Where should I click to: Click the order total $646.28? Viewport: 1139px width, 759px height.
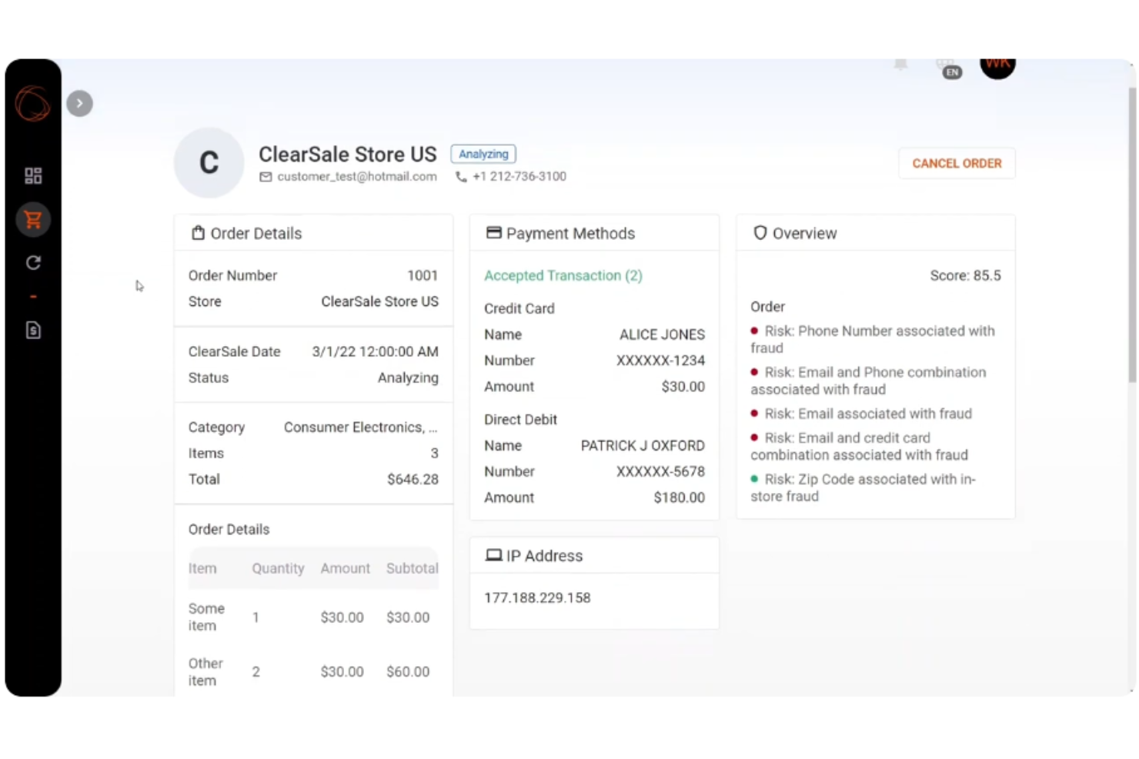tap(413, 479)
